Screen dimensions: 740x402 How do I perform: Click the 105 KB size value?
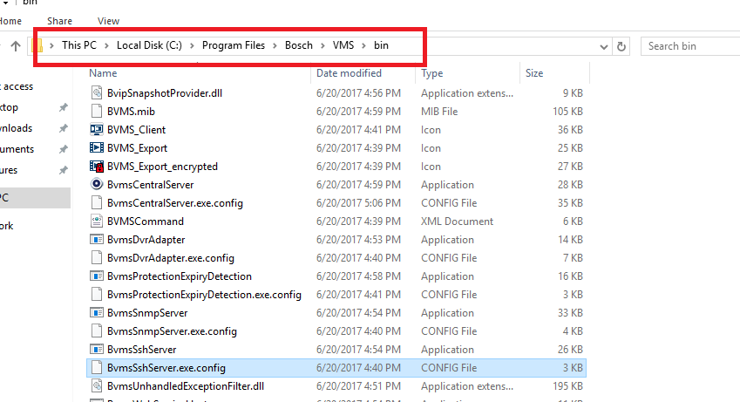tap(567, 112)
